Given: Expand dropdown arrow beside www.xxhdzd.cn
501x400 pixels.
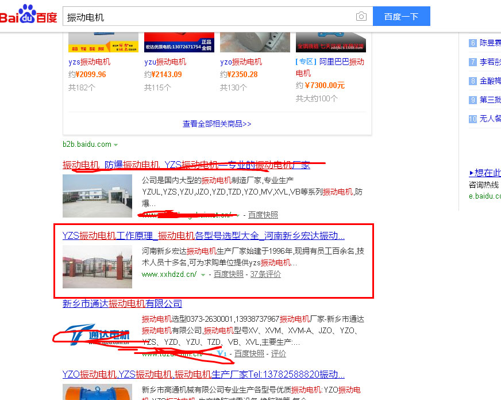Looking at the screenshot, I should click(203, 275).
